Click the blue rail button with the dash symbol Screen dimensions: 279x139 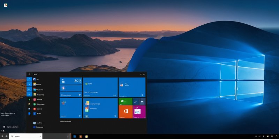[x=29, y=79]
